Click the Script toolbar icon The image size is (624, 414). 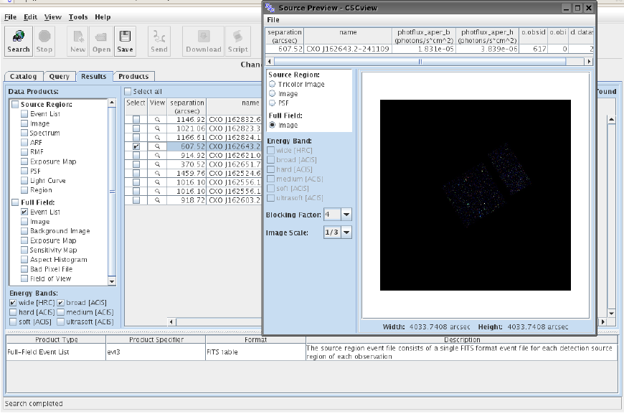[x=237, y=41]
